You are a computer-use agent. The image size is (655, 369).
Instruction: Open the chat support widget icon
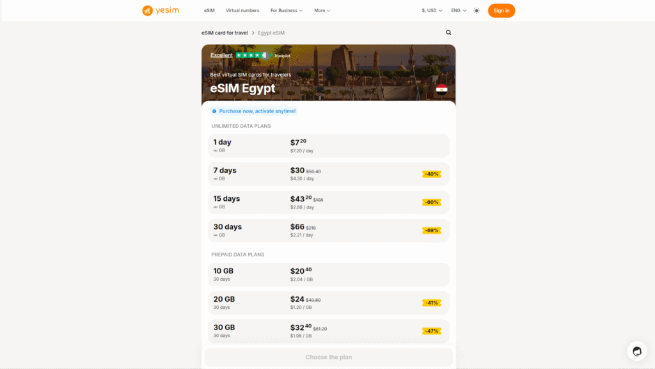[x=636, y=351]
